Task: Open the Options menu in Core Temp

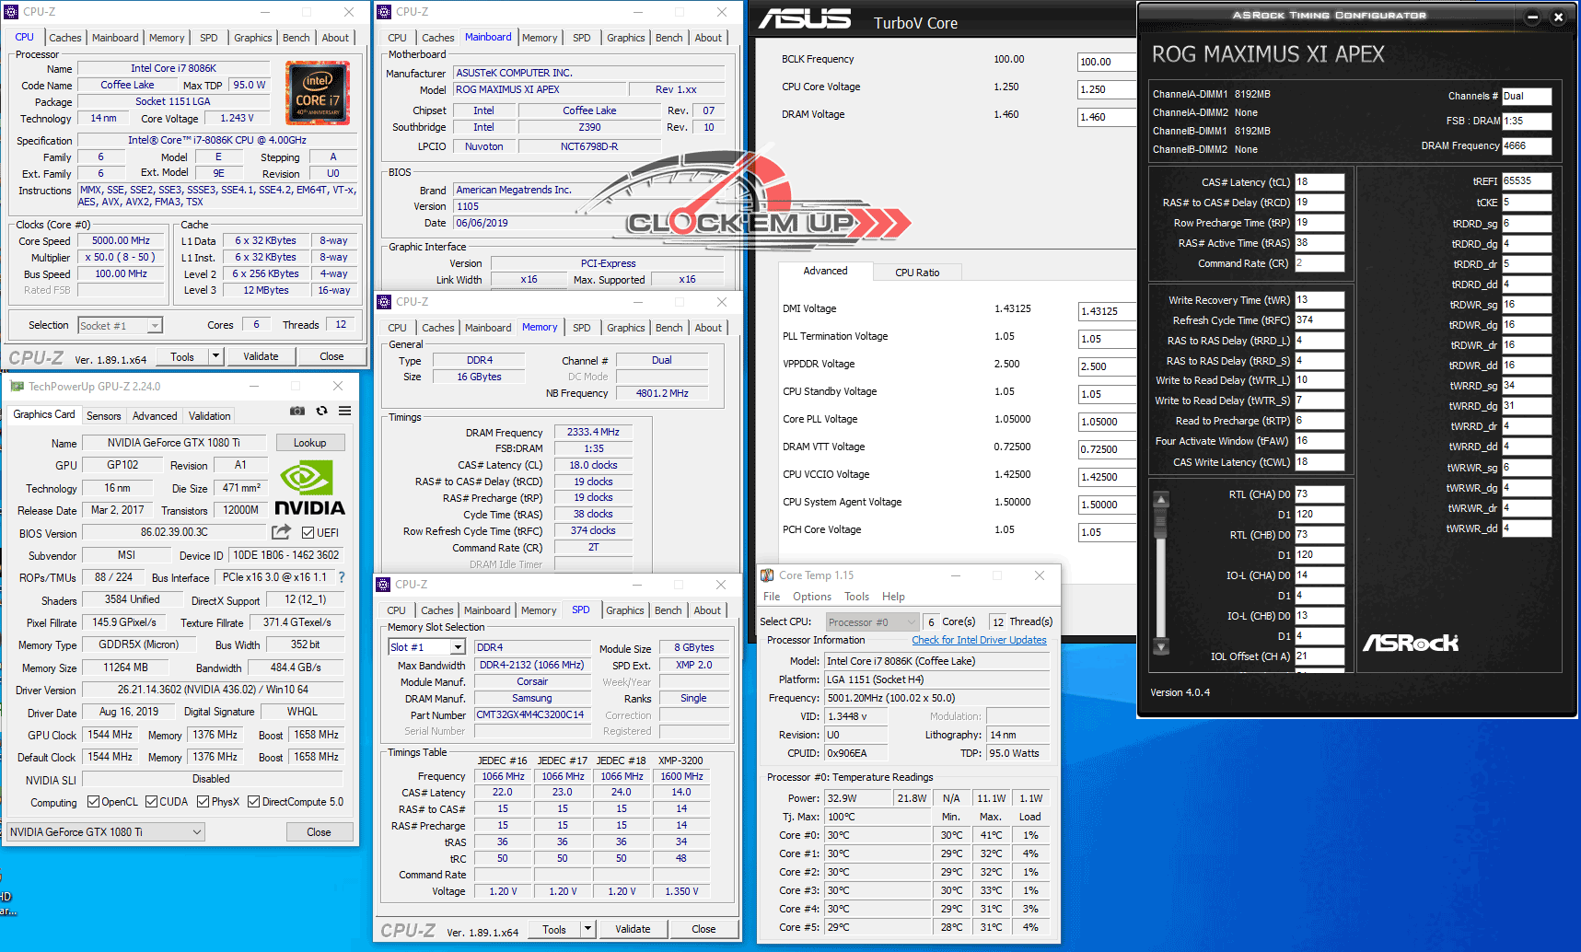Action: [811, 597]
